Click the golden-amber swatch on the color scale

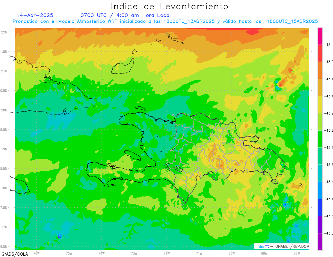pos(320,88)
